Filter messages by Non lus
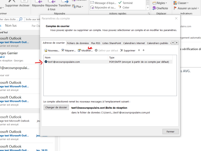 click(x=11, y=26)
